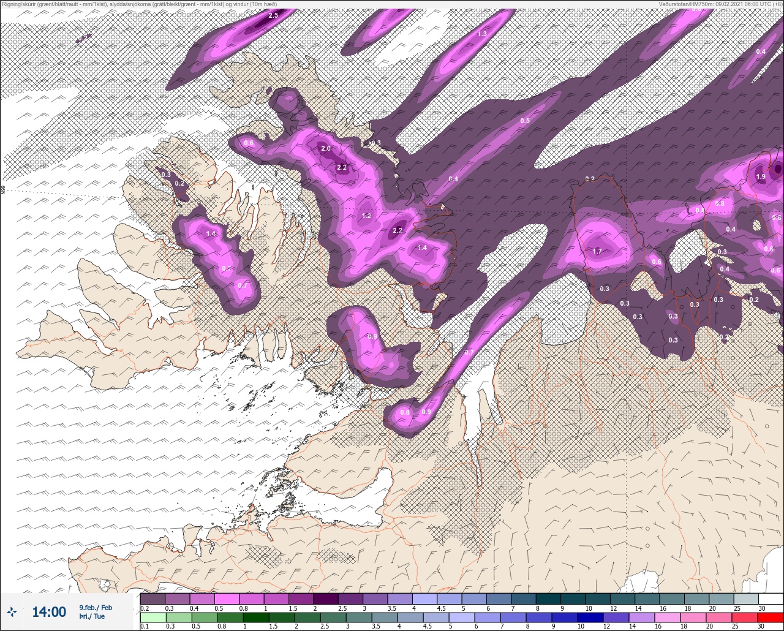
Task: Click the 14:00 forecast time label
Action: tap(49, 612)
